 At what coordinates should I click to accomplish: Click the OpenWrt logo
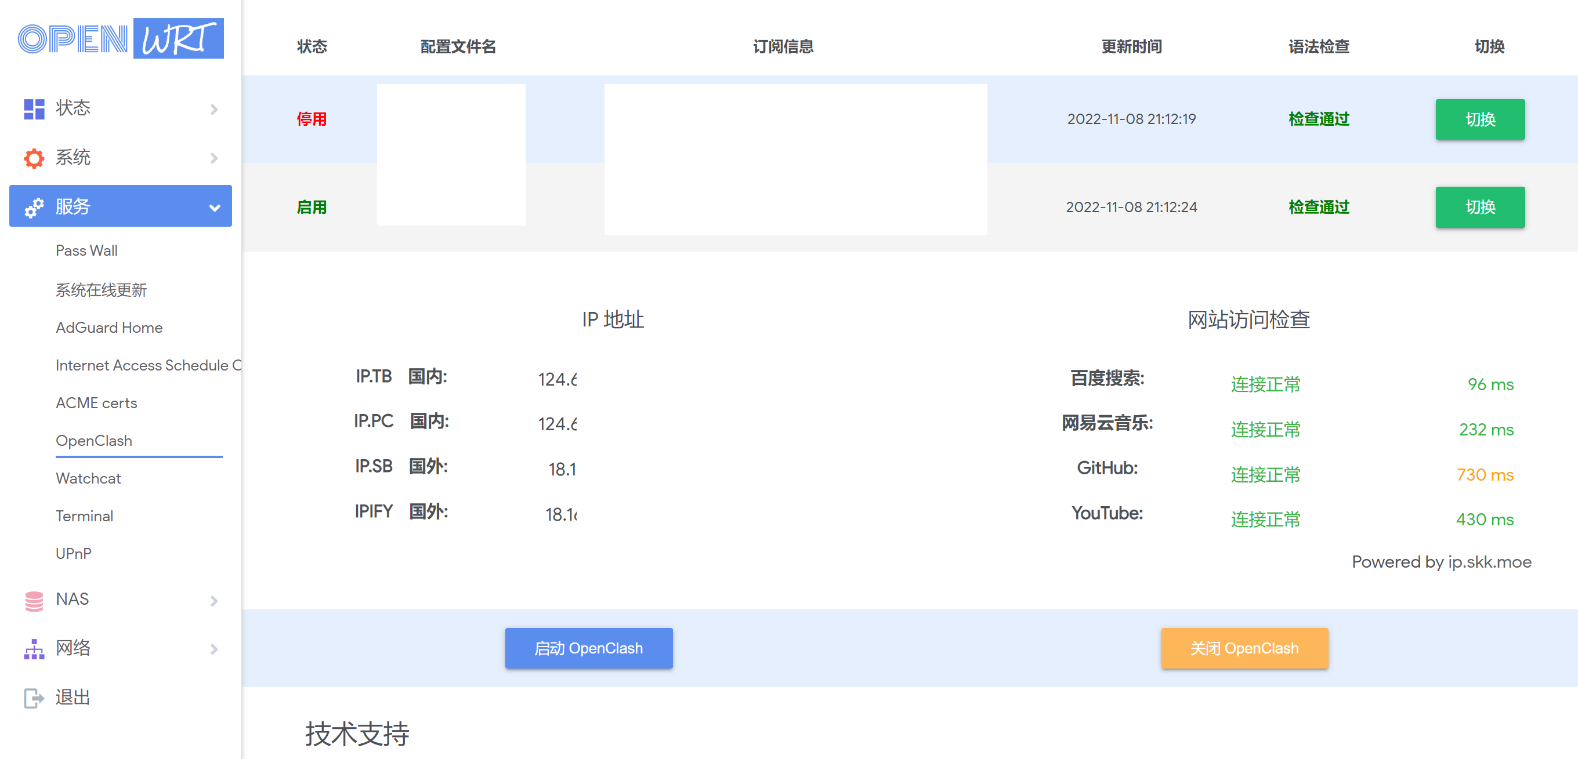(121, 38)
